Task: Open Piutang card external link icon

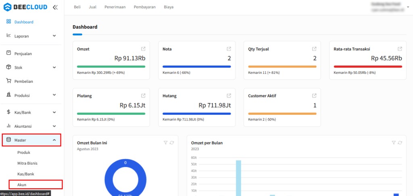Action: tap(143, 96)
